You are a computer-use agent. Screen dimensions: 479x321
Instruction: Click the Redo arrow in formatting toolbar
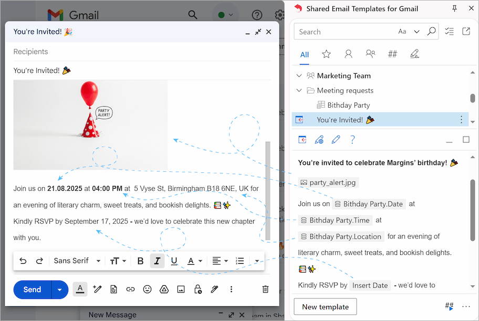coord(39,261)
